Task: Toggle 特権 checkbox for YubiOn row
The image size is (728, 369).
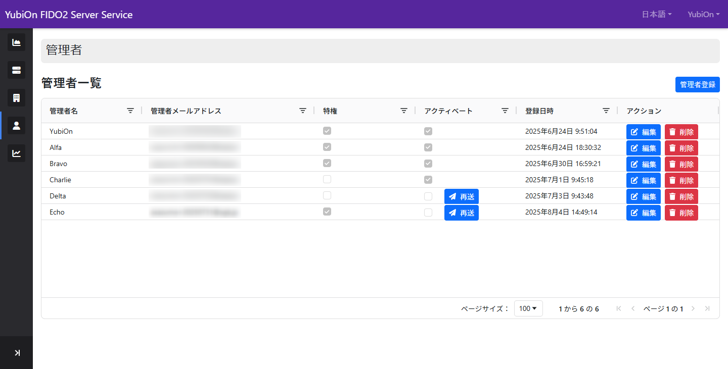Action: [x=327, y=131]
